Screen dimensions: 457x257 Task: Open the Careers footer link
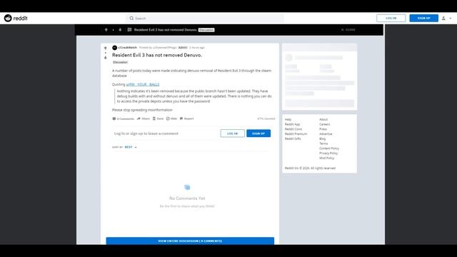325,124
